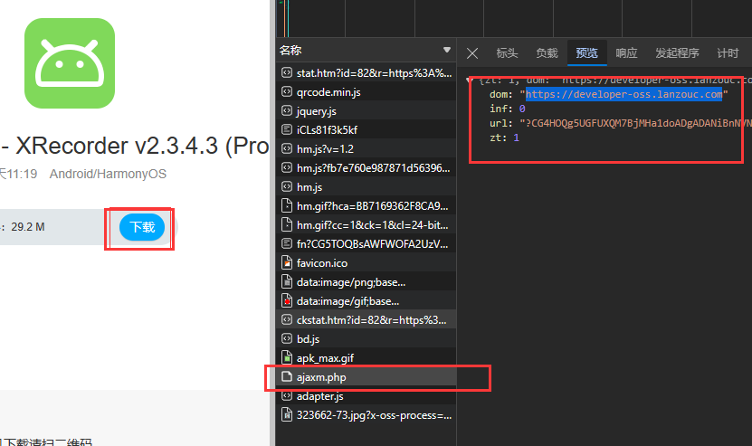
Task: Click the script icon beside bd.js
Action: tap(287, 338)
